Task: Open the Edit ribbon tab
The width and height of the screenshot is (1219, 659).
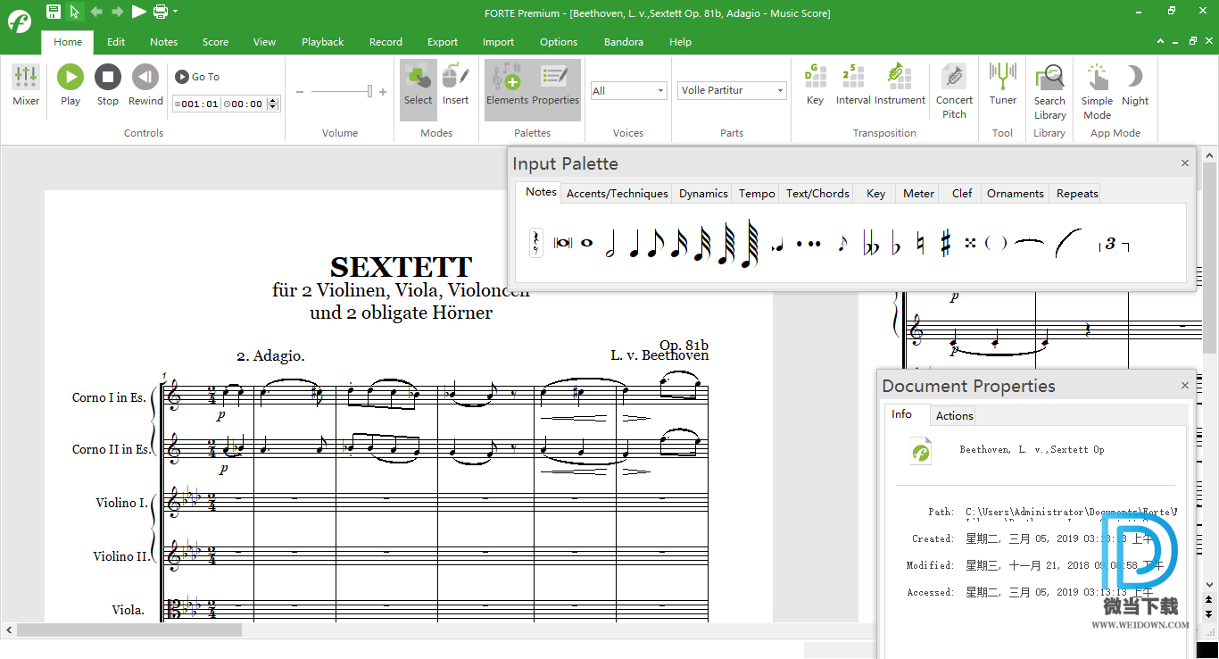Action: (116, 42)
